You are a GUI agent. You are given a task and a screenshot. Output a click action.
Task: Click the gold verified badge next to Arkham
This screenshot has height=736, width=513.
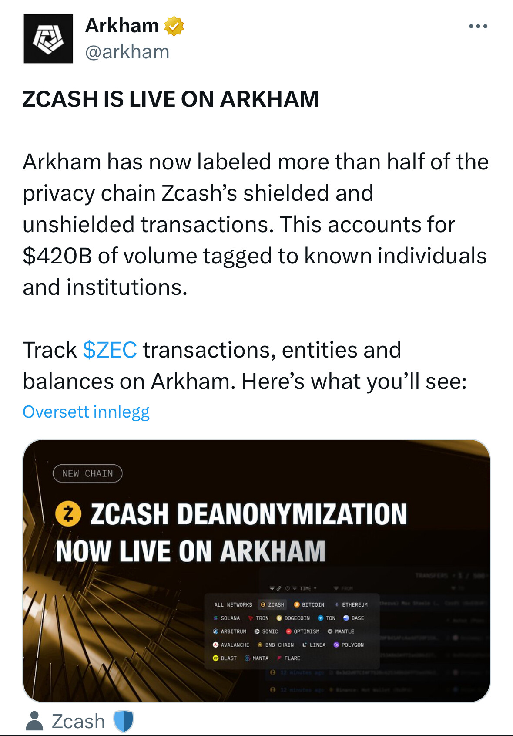coord(174,26)
